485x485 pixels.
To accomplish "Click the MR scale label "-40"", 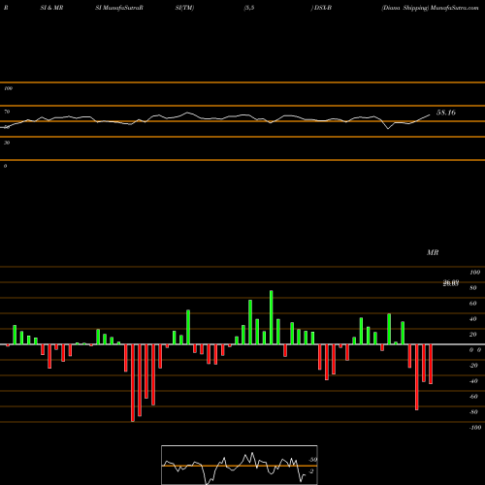I will pos(473,381).
